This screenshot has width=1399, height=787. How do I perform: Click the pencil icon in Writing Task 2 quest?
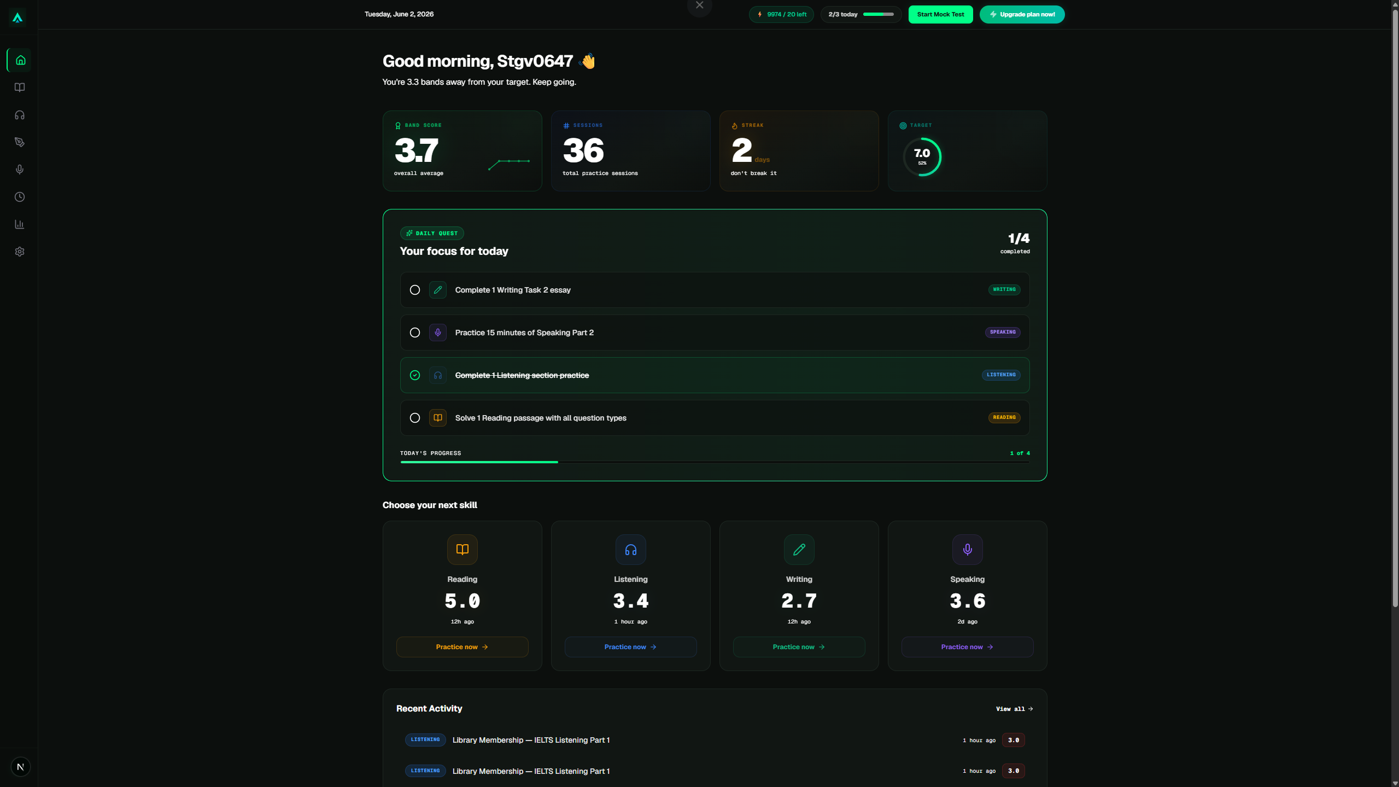(438, 290)
